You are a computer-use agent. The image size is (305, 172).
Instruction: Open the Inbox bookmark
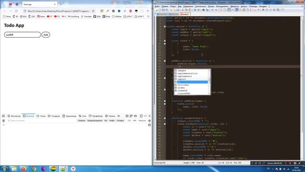(41, 17)
